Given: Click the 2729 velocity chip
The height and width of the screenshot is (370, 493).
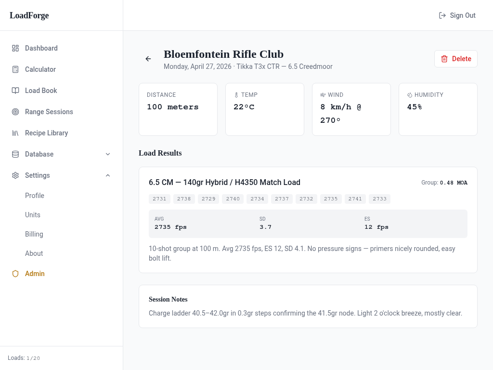Looking at the screenshot, I should point(208,199).
